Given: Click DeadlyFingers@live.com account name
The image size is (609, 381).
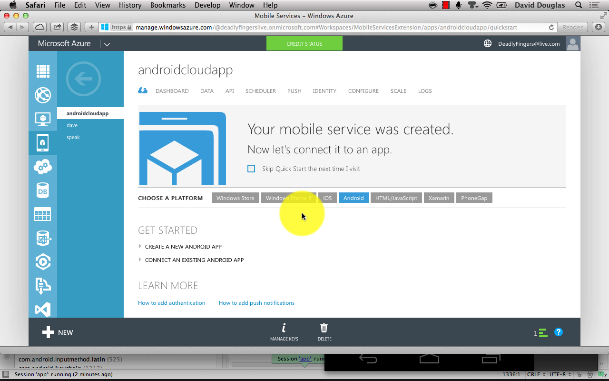Looking at the screenshot, I should [529, 44].
